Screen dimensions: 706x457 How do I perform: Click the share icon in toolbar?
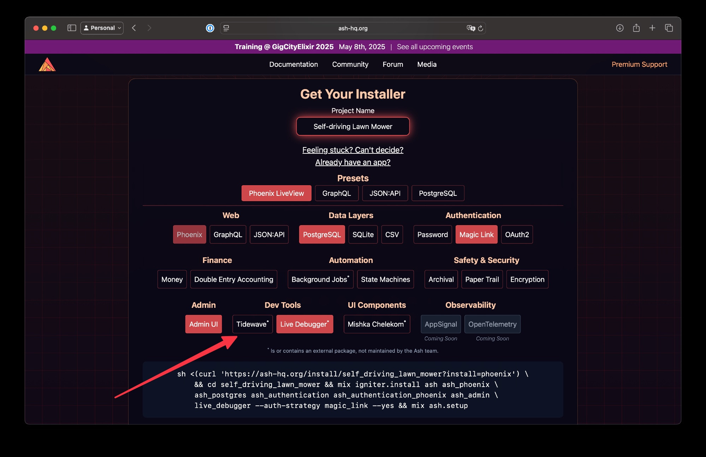coord(636,28)
